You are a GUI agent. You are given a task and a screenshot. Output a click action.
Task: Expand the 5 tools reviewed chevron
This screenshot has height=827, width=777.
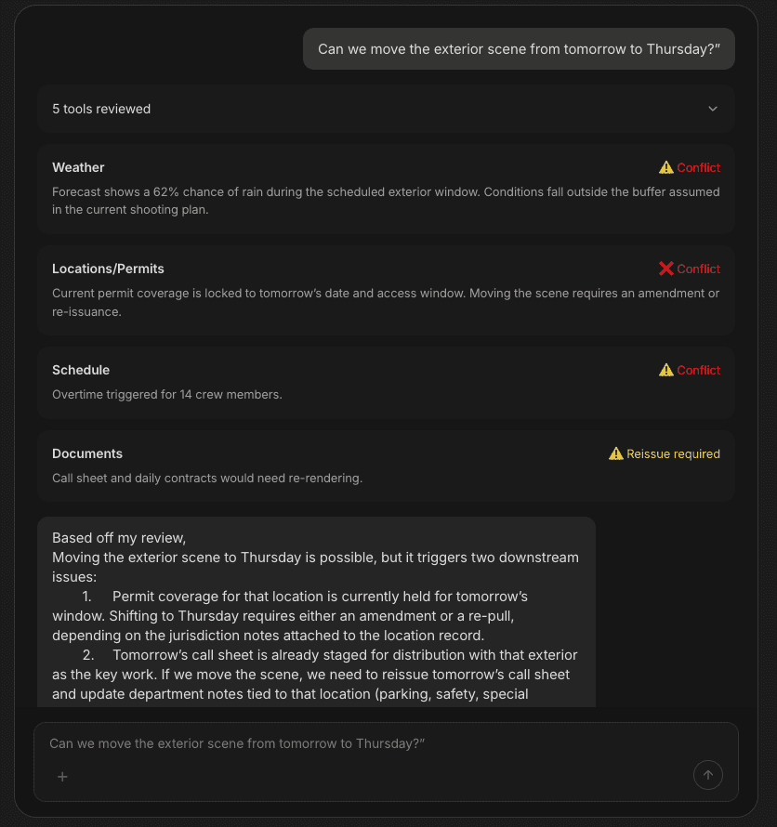click(713, 109)
